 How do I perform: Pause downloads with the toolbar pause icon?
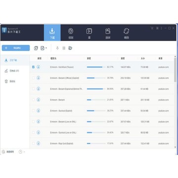coord(64,48)
